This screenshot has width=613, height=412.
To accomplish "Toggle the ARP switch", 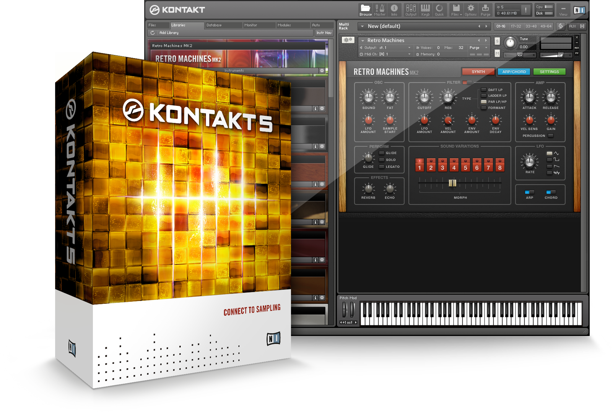I will click(530, 192).
